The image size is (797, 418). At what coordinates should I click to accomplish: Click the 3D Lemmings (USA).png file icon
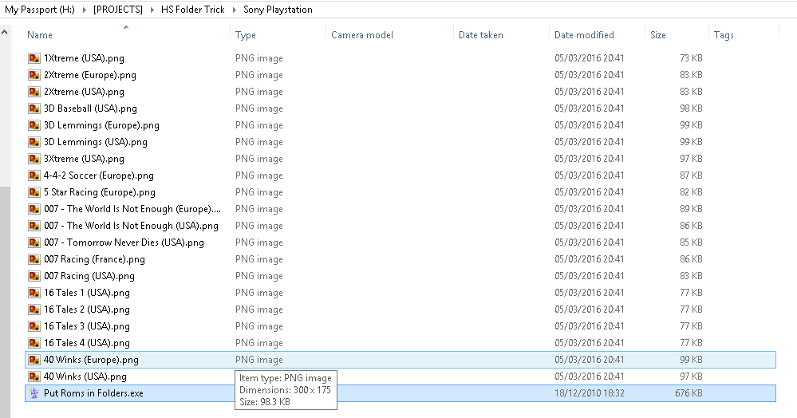pos(34,142)
